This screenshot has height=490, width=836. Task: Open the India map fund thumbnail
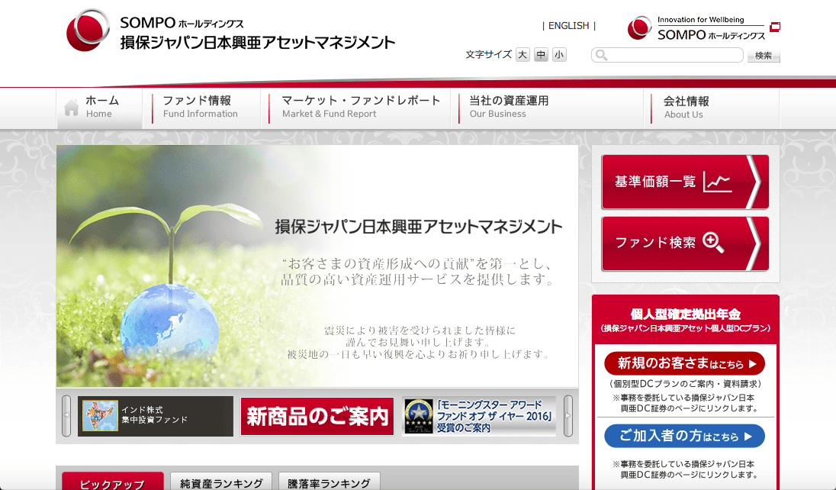point(101,416)
